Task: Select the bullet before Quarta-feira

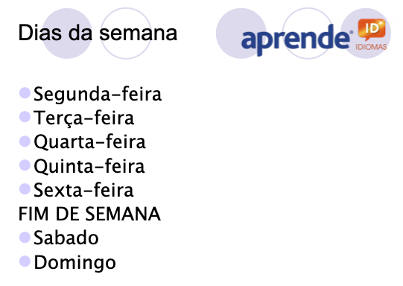Action: [x=25, y=141]
